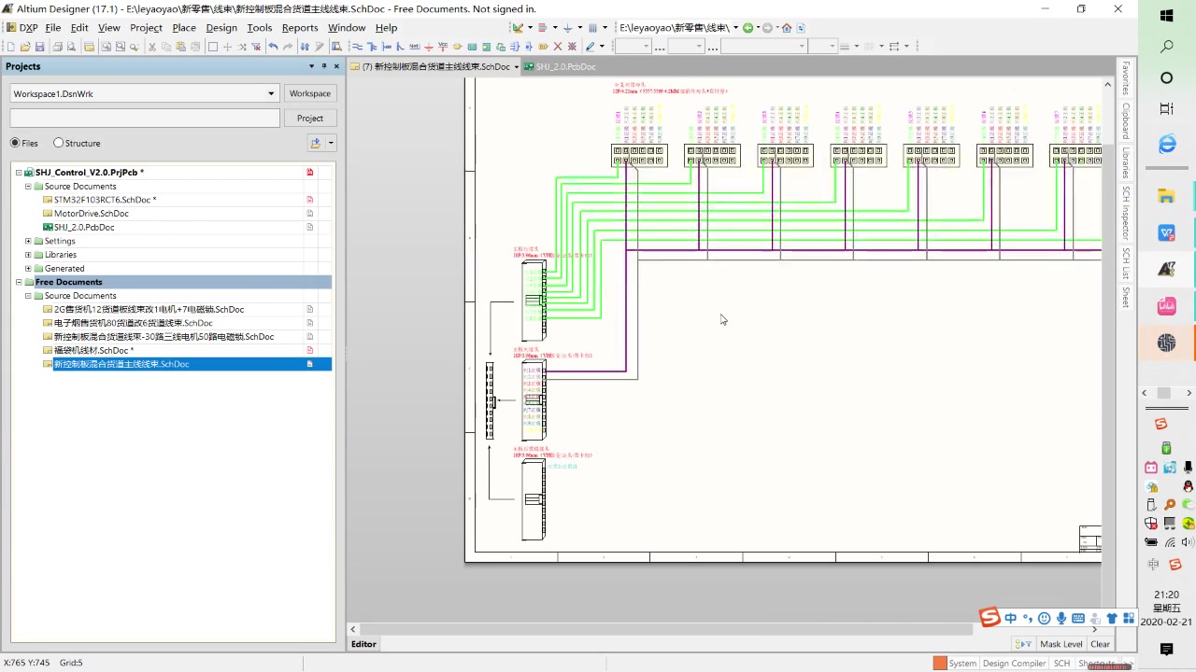The image size is (1196, 672).
Task: Open the Tools menu
Action: click(259, 27)
